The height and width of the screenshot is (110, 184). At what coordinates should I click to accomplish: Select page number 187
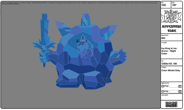coord(174,5)
